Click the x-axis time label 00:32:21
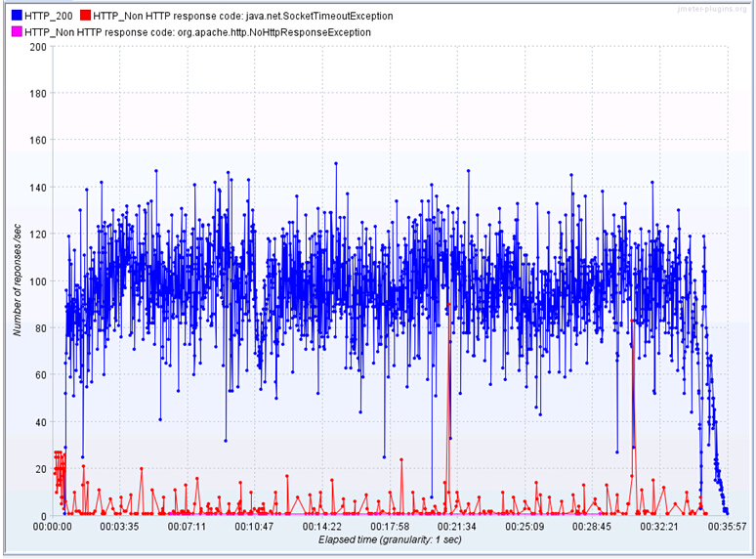 [x=659, y=527]
